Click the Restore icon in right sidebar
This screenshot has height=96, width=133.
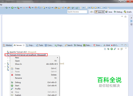(131, 18)
